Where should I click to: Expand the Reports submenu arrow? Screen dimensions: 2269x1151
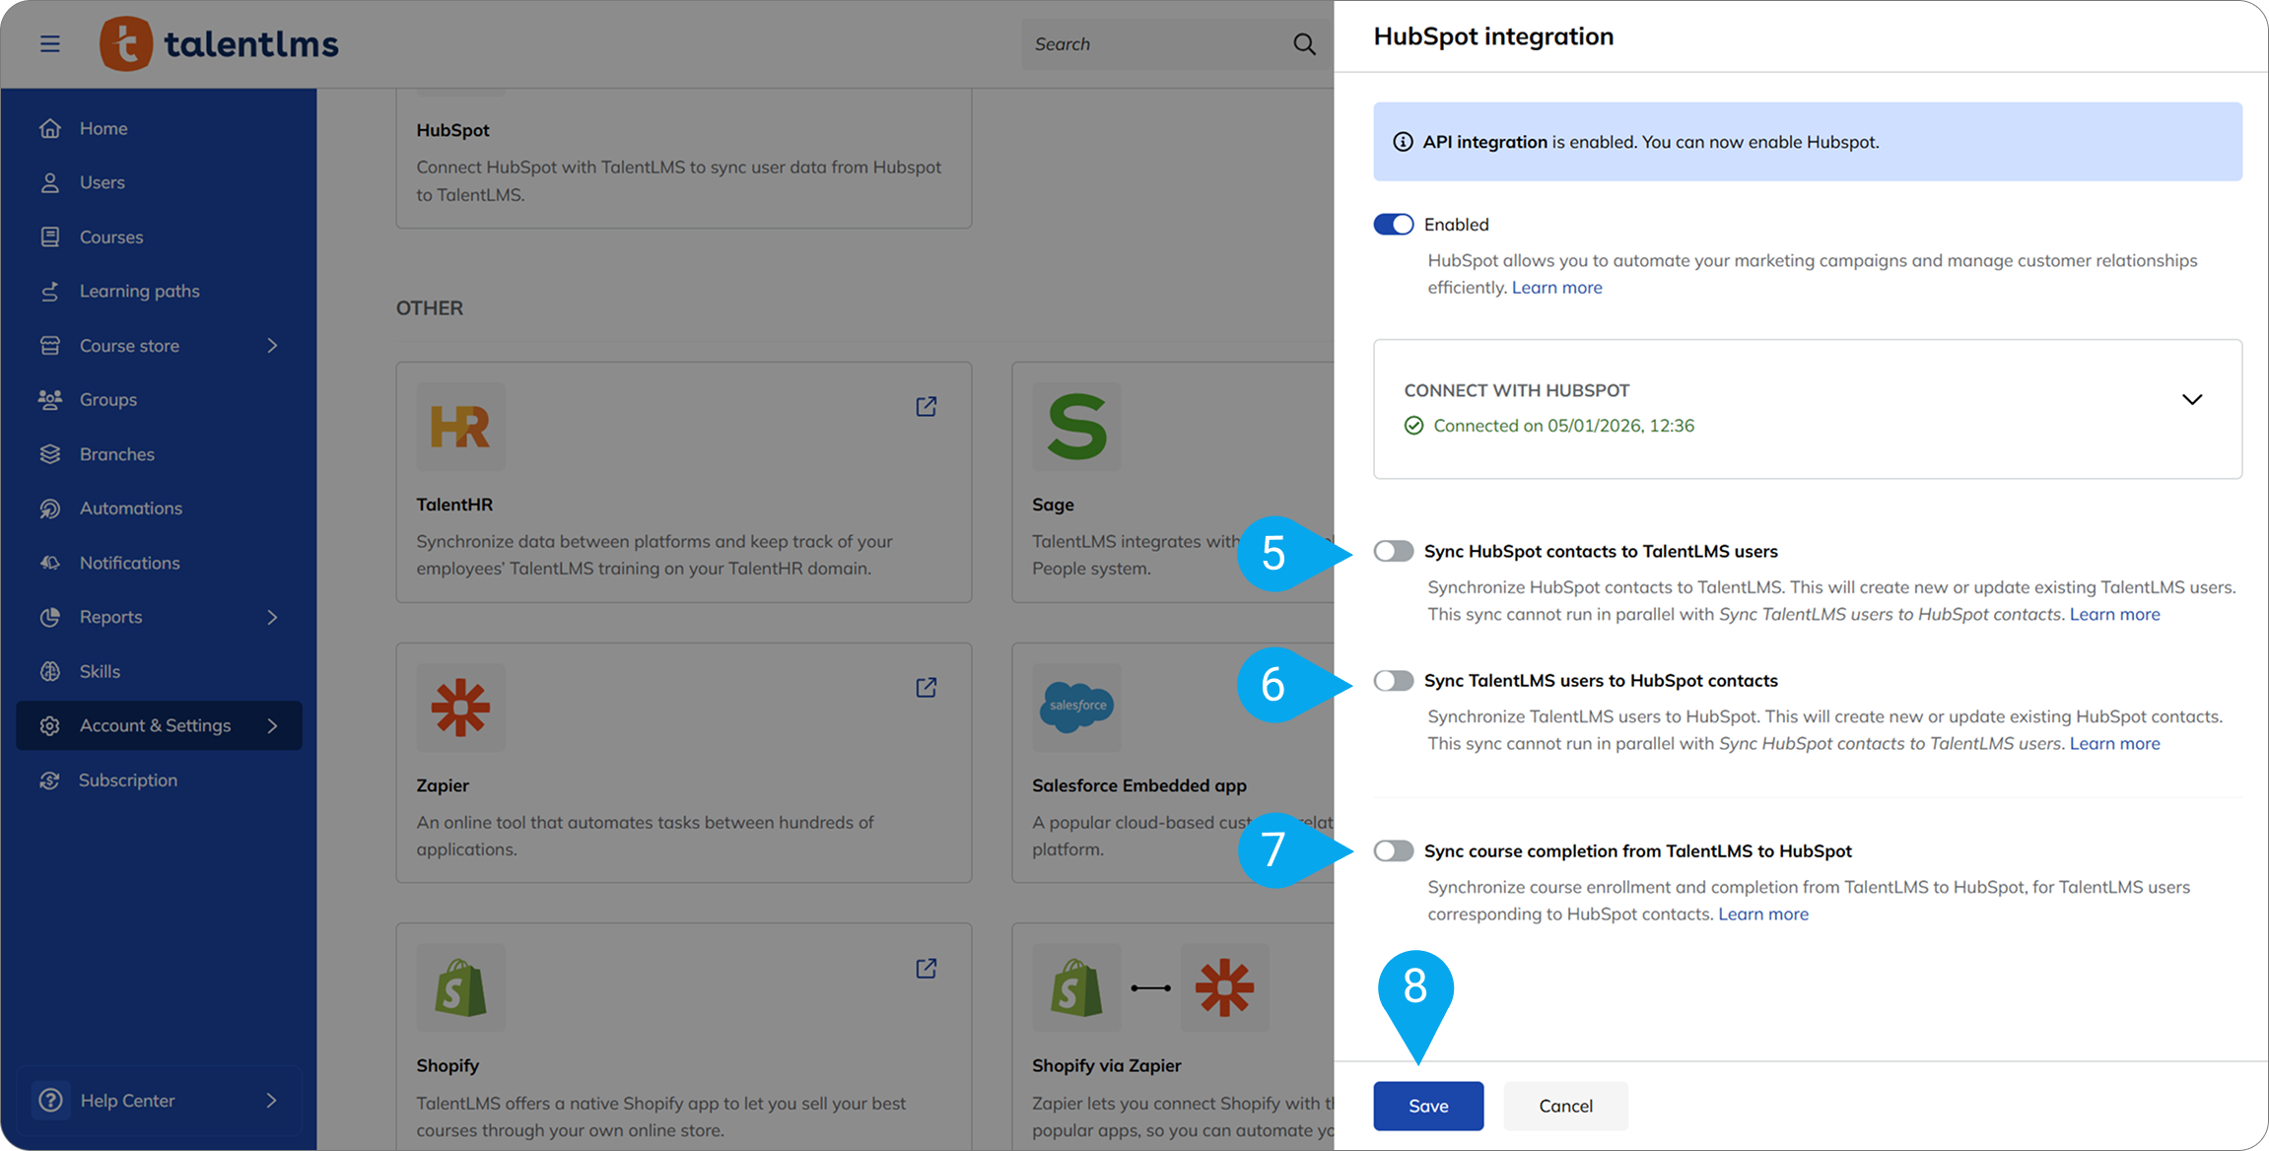pyautogui.click(x=272, y=617)
